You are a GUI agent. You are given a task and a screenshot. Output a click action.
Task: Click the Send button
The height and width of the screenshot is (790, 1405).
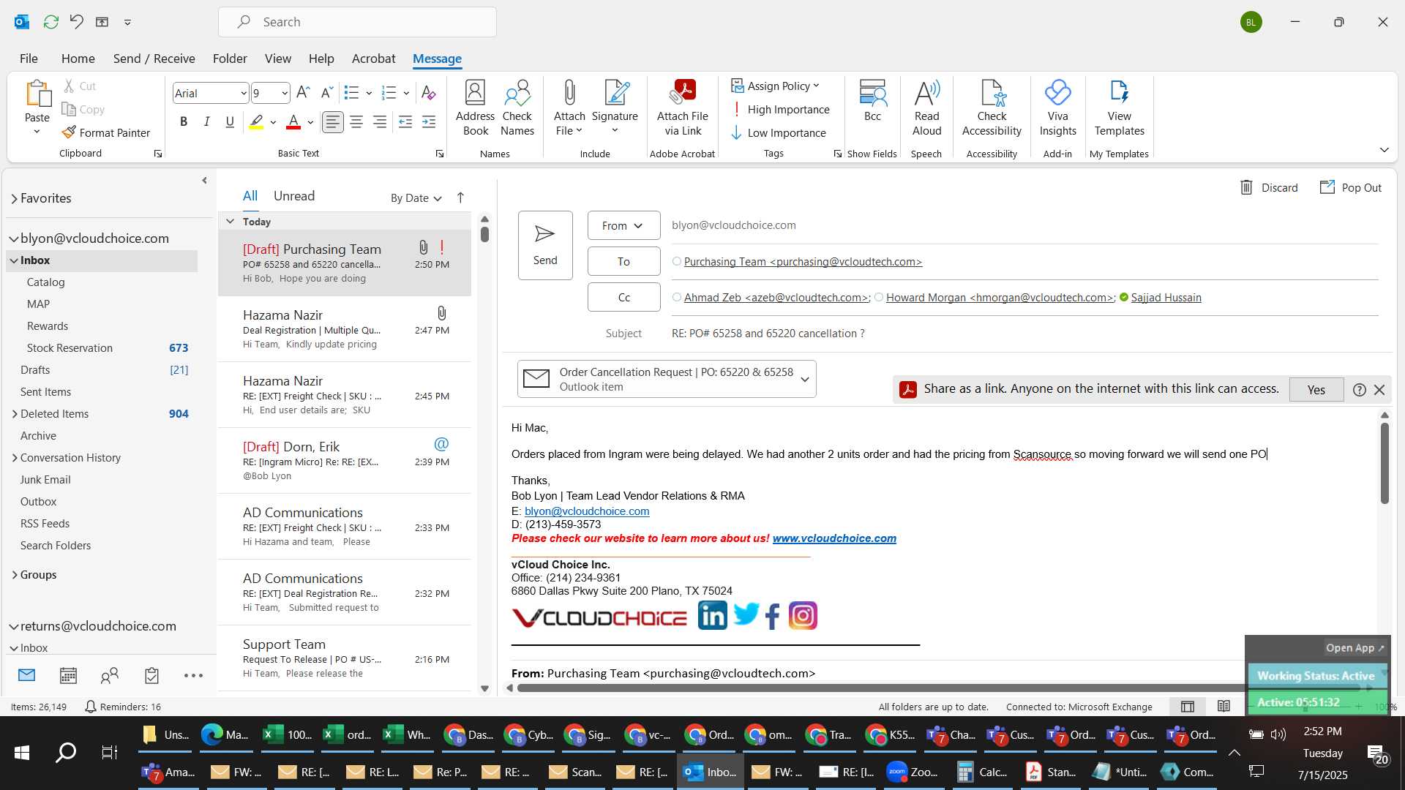(x=545, y=245)
